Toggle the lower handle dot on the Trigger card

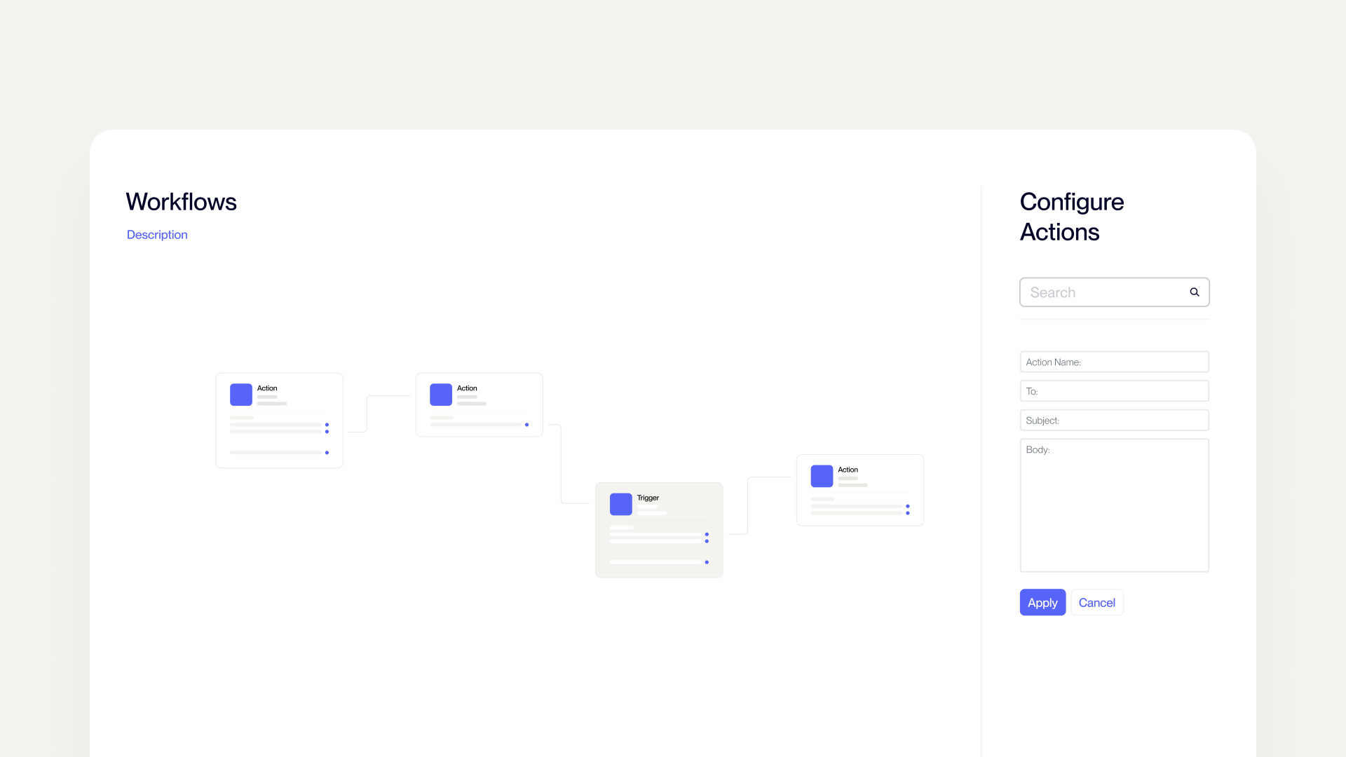click(x=708, y=562)
